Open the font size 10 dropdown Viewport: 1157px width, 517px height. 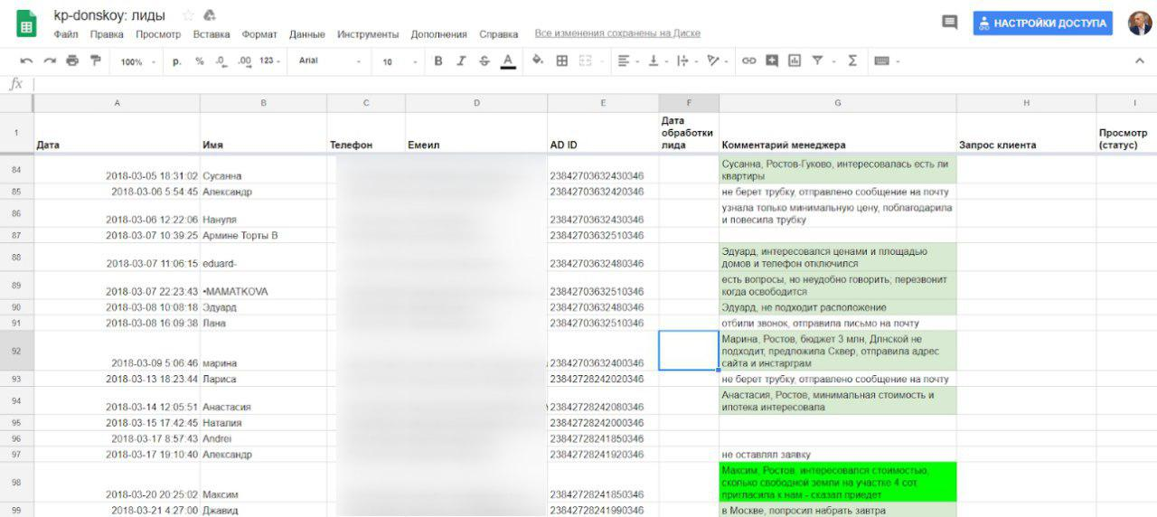397,61
